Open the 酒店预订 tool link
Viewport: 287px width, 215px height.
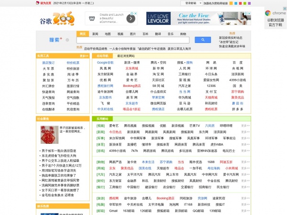tap(48, 63)
